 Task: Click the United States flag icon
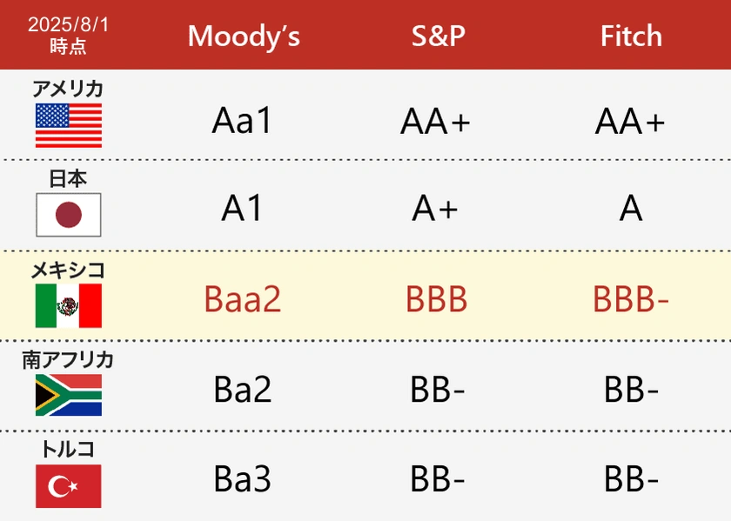[68, 125]
